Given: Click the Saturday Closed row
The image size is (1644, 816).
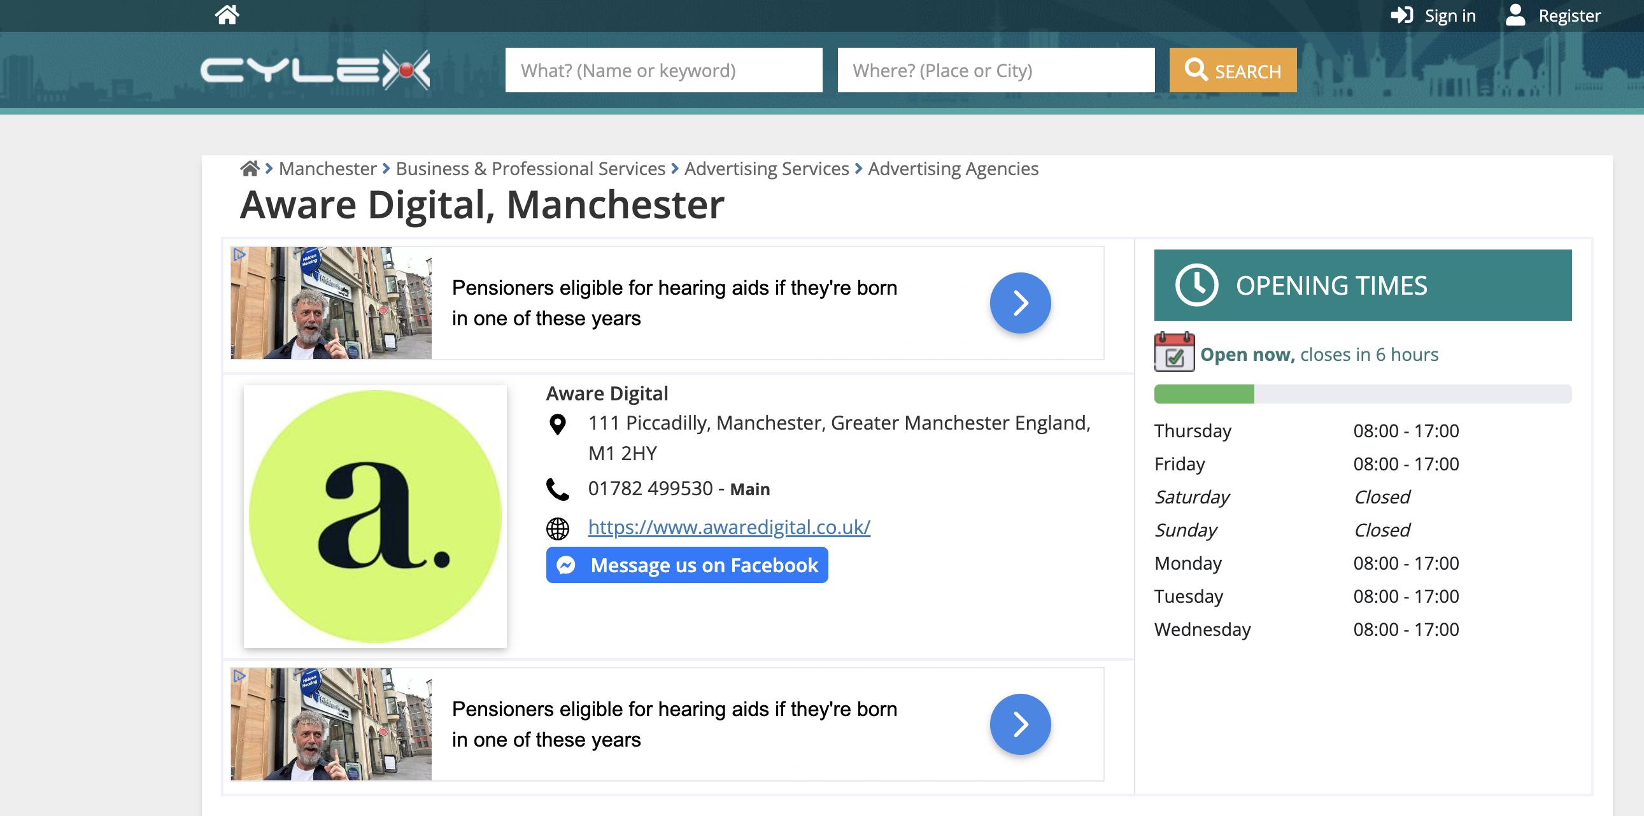Looking at the screenshot, I should tap(1363, 497).
